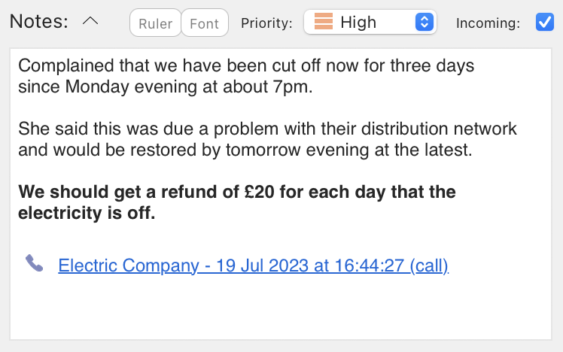Click empty space below the call link
The height and width of the screenshot is (352, 563).
coord(280,310)
